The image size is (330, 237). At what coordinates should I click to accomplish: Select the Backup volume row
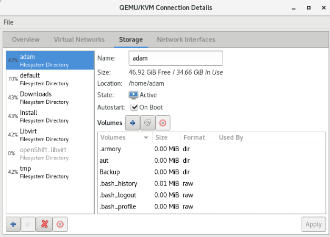(212, 172)
